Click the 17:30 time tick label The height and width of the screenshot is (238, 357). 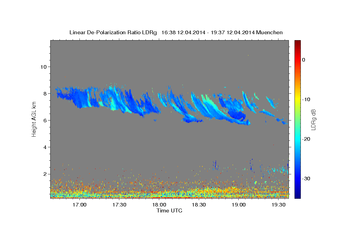tap(119, 205)
